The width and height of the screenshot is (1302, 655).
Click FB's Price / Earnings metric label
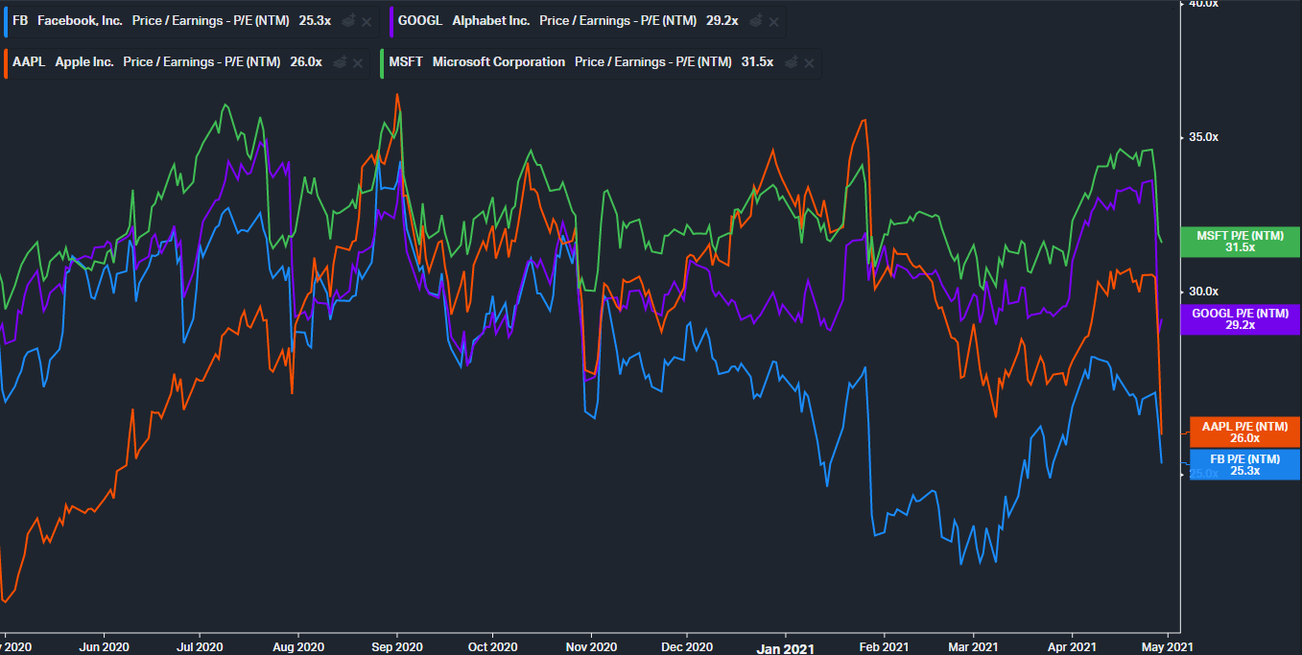[x=211, y=20]
